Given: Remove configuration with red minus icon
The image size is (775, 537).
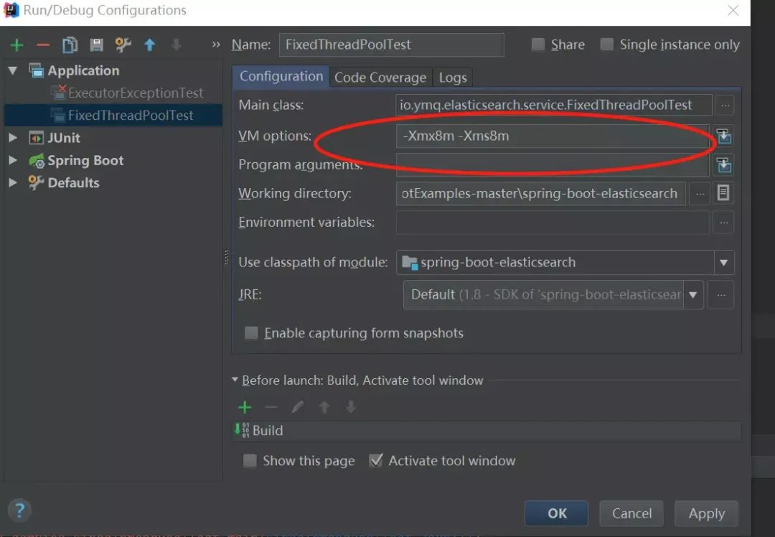Looking at the screenshot, I should pyautogui.click(x=43, y=45).
